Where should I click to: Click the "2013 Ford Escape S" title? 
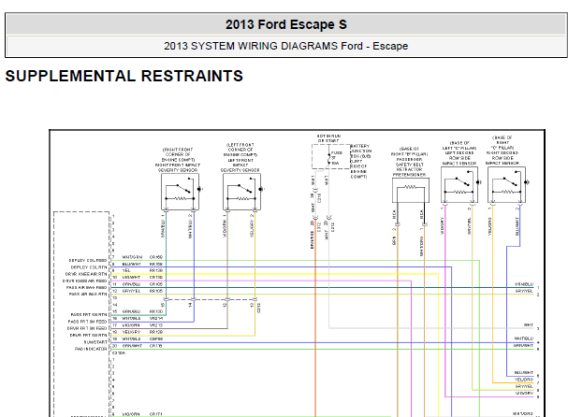[286, 24]
